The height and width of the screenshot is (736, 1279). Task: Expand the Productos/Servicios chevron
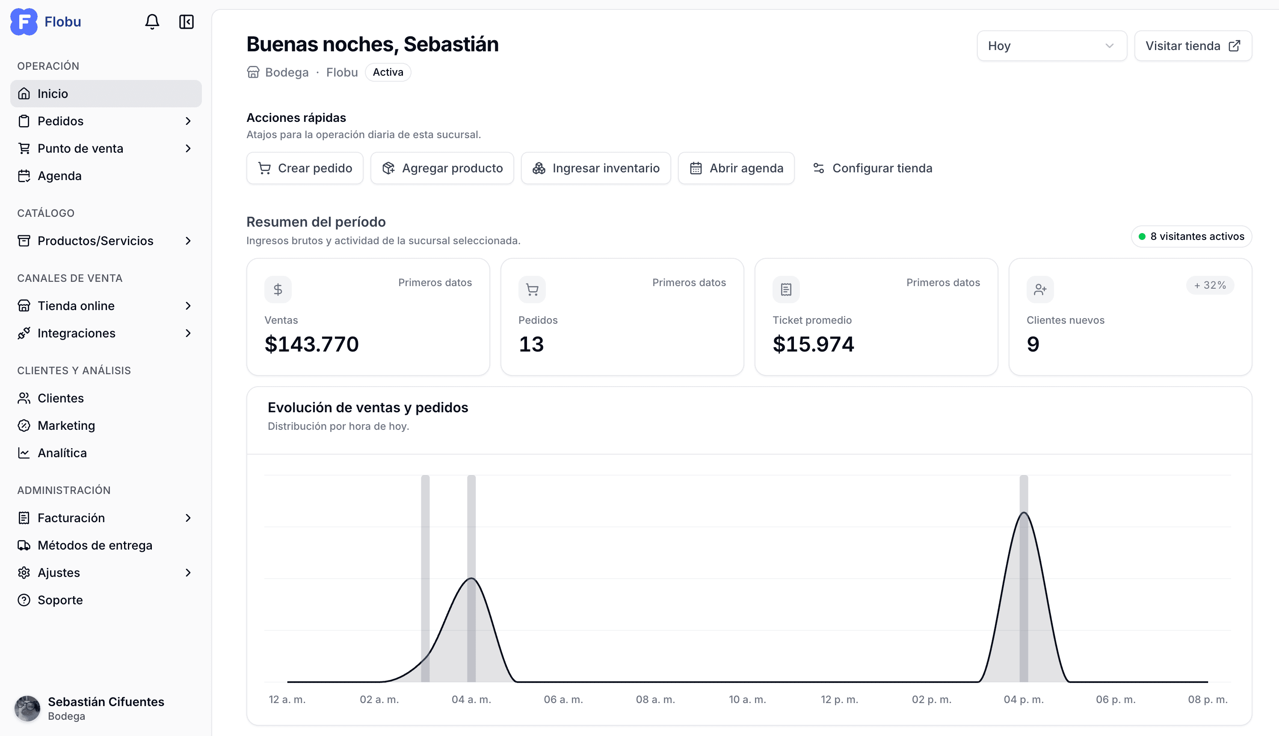(188, 241)
